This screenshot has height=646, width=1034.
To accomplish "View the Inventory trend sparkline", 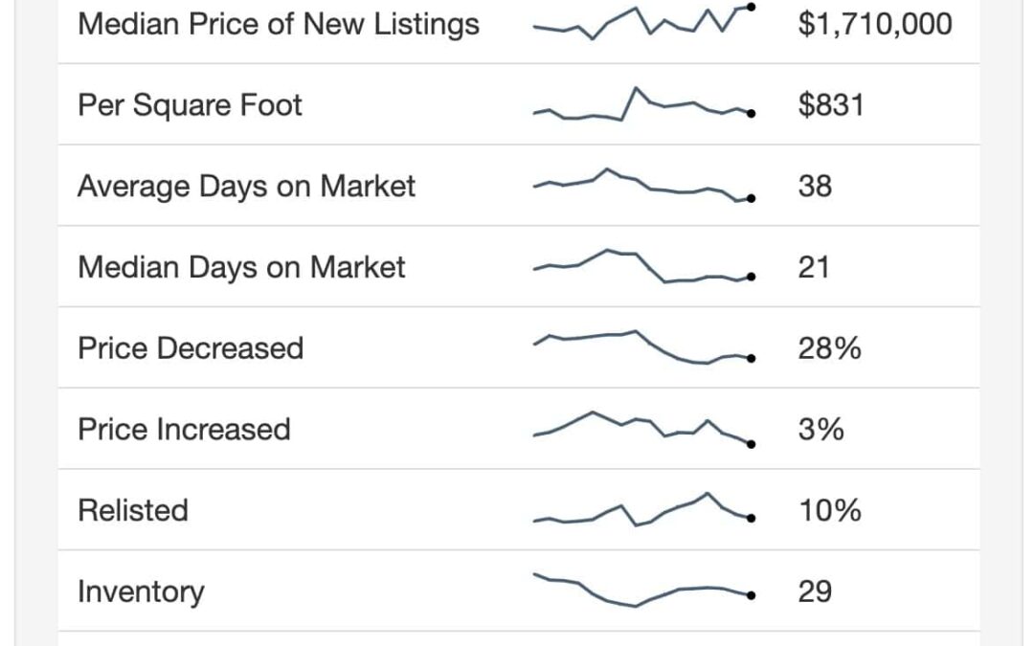I will click(643, 590).
